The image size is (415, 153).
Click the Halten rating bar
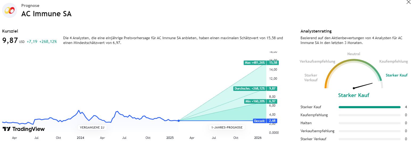(x=369, y=123)
